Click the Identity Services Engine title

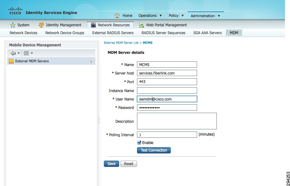[x=51, y=13]
